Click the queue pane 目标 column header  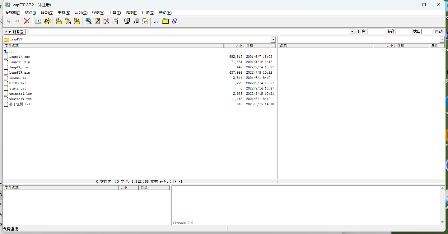point(154,188)
